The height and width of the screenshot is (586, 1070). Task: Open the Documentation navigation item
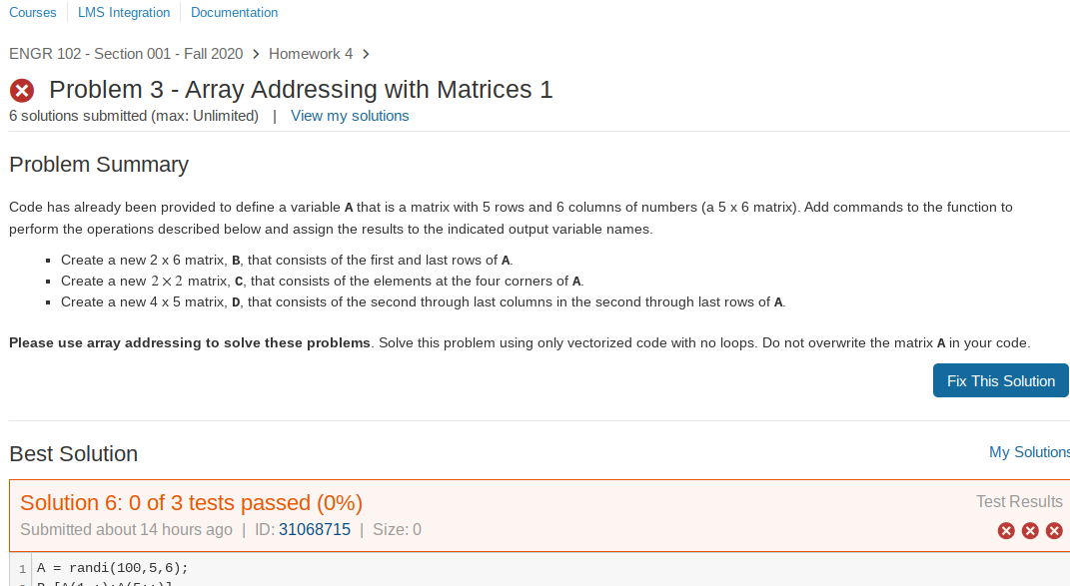click(x=234, y=12)
